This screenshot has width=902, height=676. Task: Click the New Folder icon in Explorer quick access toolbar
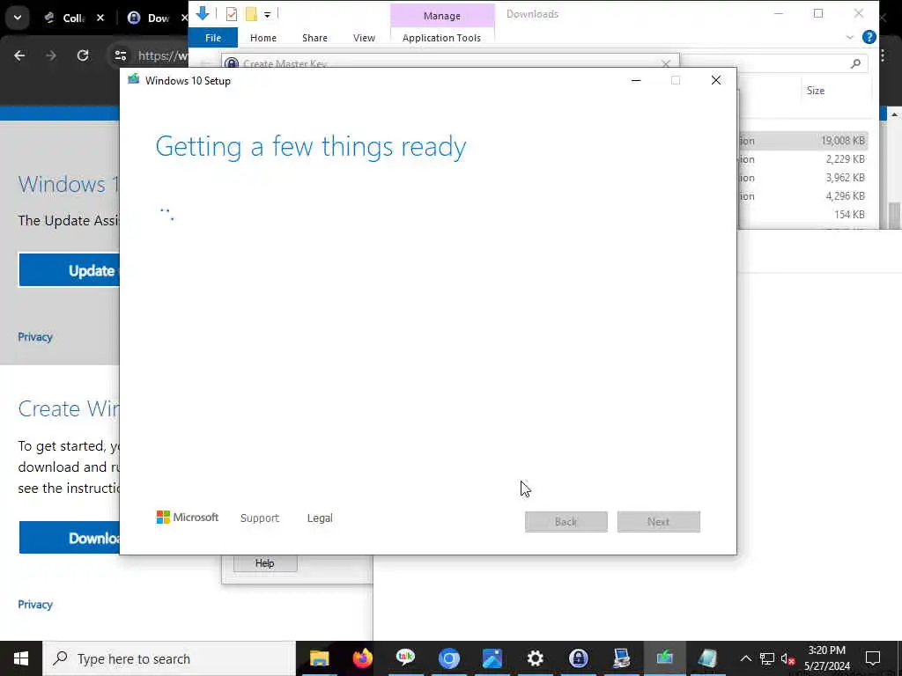(x=251, y=14)
